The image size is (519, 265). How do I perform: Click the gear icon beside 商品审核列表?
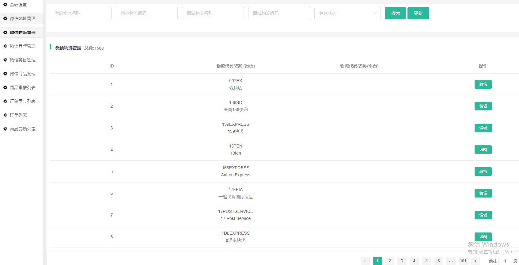click(5, 87)
